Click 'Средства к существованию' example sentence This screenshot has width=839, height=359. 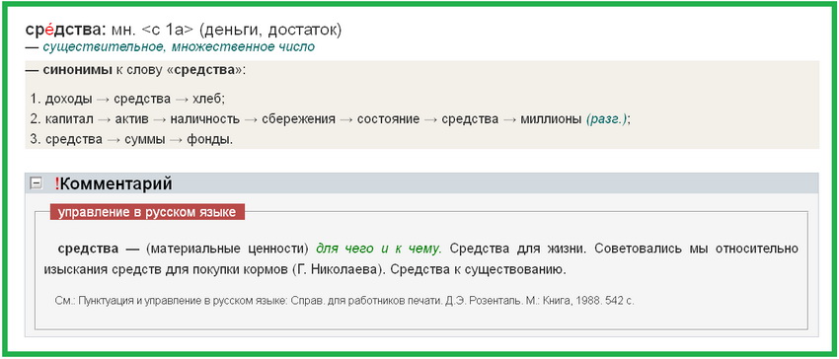pyautogui.click(x=478, y=269)
